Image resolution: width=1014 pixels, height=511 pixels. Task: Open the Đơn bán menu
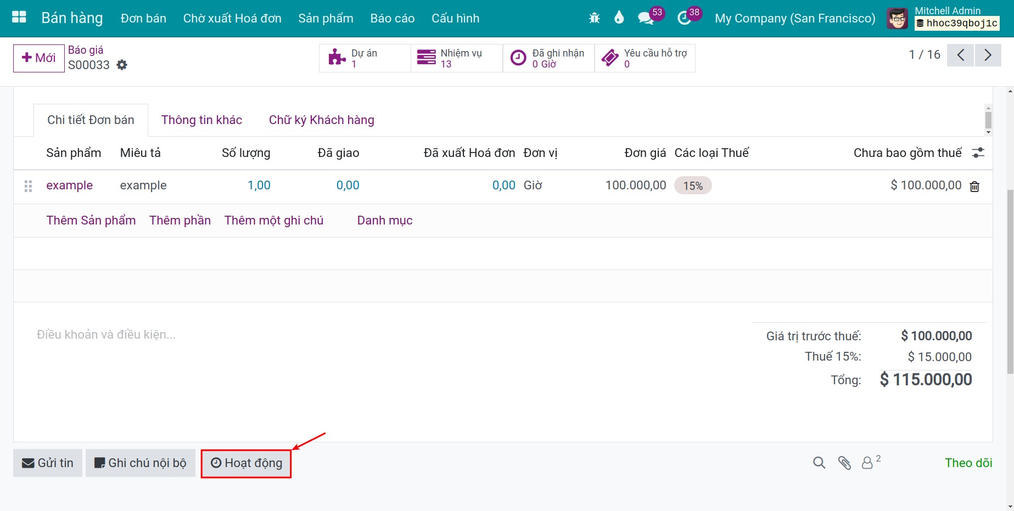tap(143, 18)
